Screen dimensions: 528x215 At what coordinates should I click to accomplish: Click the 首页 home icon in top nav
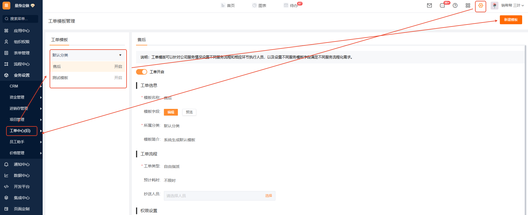click(223, 5)
